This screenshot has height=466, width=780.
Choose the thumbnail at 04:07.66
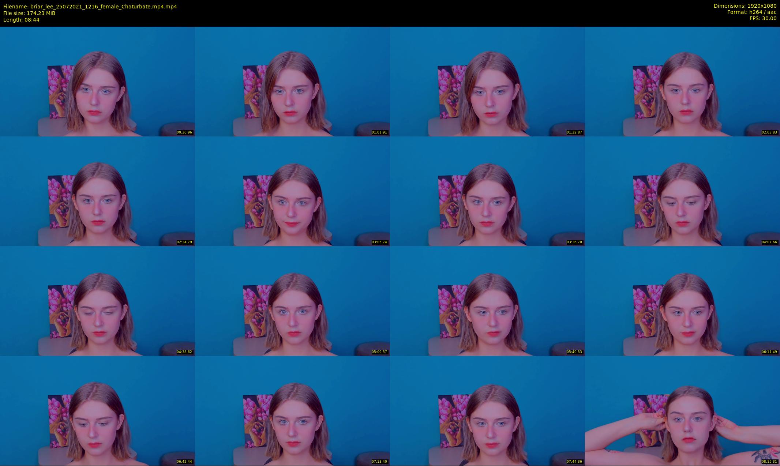[682, 191]
